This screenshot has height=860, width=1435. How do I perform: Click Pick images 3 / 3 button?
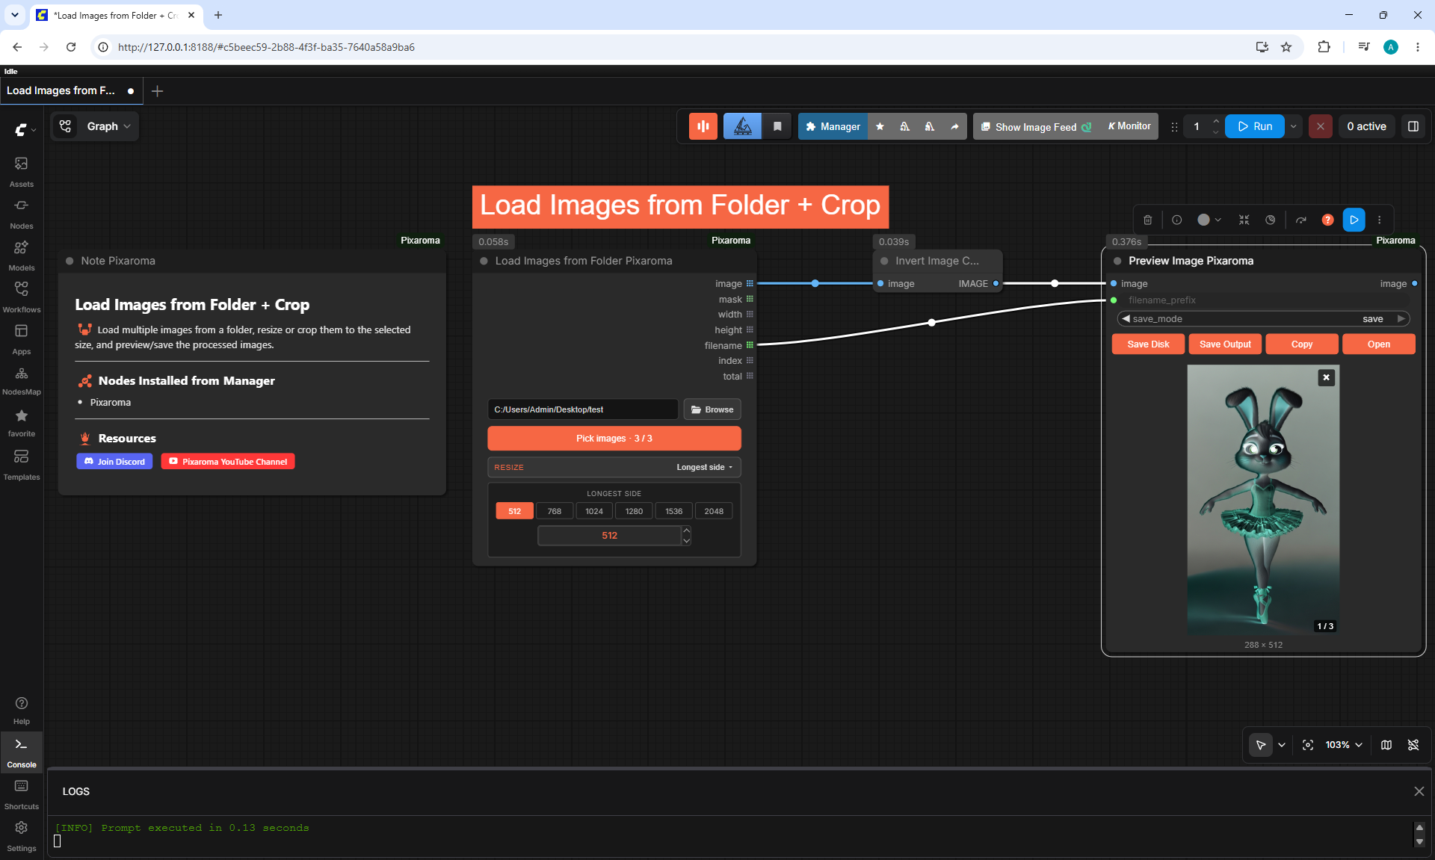614,439
